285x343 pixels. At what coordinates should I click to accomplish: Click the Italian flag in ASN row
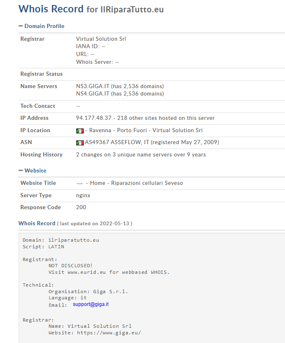coord(80,143)
